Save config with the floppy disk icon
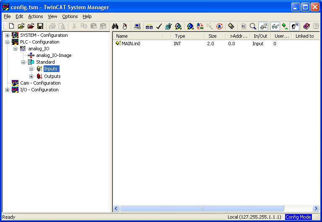Screen dimensions: 322x222 point(40,26)
